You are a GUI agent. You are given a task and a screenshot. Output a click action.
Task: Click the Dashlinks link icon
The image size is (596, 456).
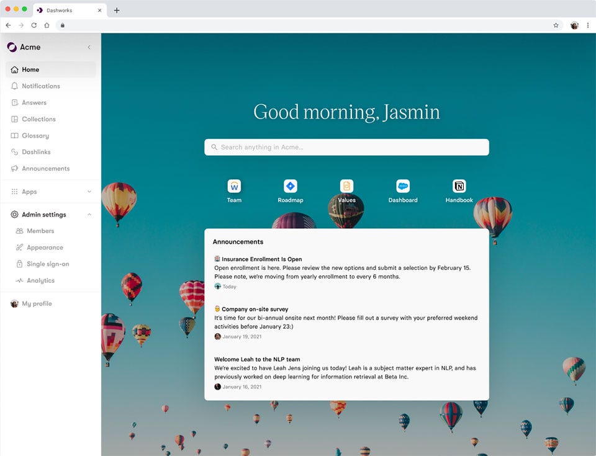click(14, 152)
